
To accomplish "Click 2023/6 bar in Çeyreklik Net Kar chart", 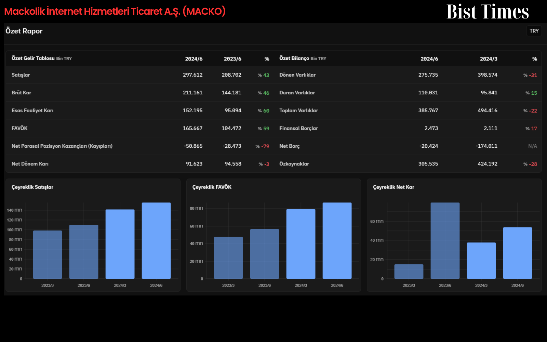I will tap(445, 240).
